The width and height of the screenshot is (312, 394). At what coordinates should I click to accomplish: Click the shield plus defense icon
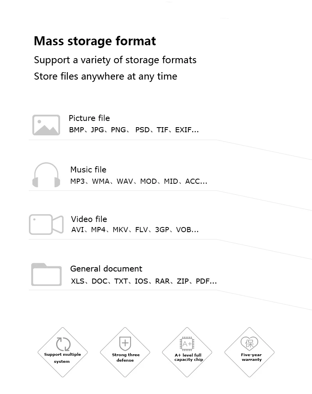125,344
